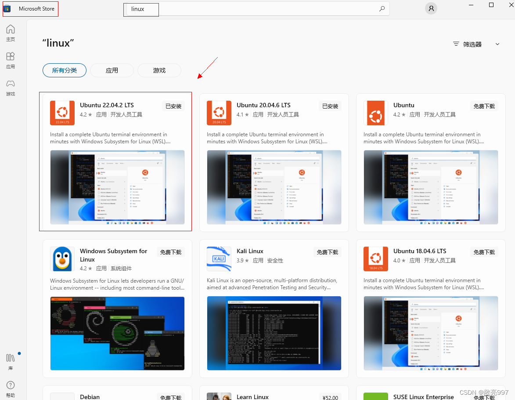Click Installed (已安装) on Ubuntu 22.04.2 LTS
The height and width of the screenshot is (400, 515).
[x=173, y=106]
